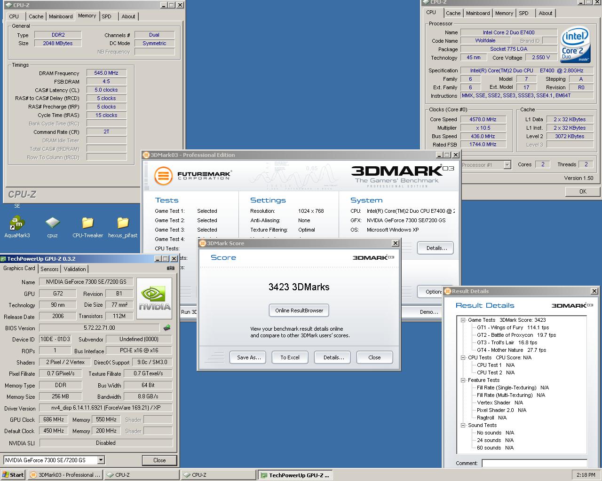Select Graphics Card tab in GPU-Z
Viewport: 602px width, 481px height.
(x=19, y=268)
